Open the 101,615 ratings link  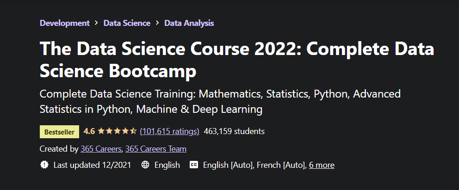(169, 131)
